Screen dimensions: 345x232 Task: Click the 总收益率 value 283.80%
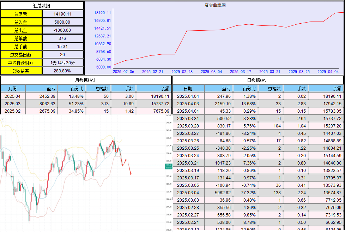(63, 71)
